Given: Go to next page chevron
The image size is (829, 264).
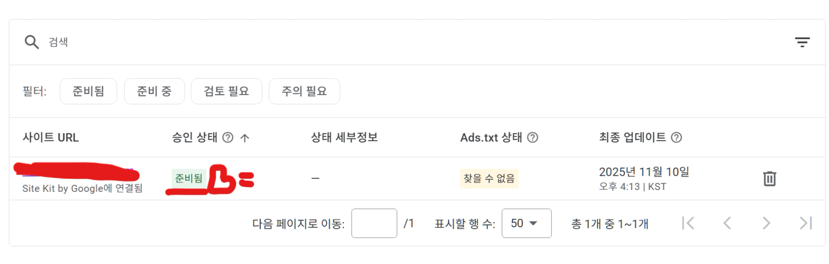Looking at the screenshot, I should (766, 223).
